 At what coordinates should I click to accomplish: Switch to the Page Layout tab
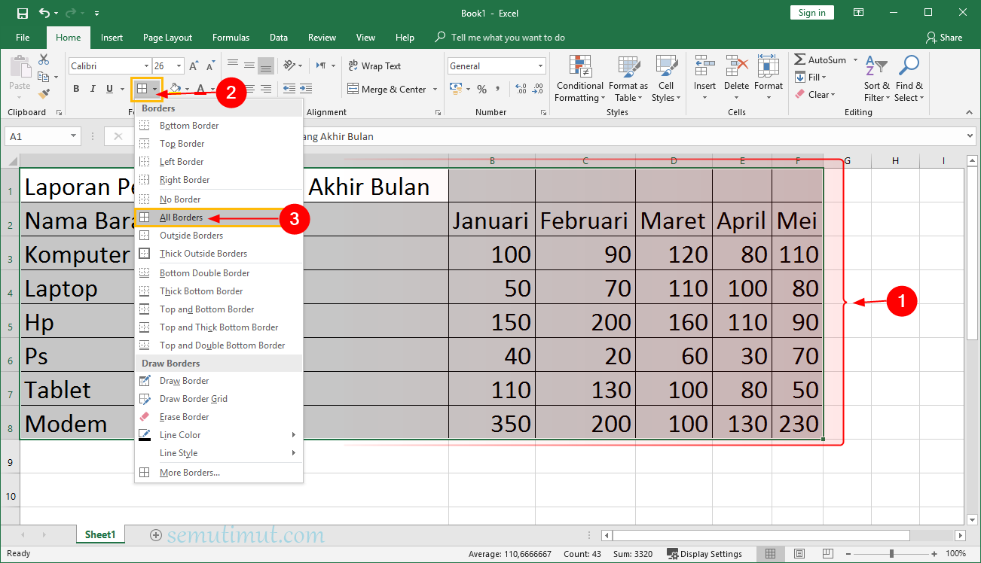[167, 38]
